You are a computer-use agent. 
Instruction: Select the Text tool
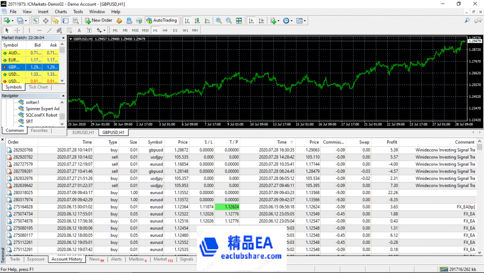point(79,30)
